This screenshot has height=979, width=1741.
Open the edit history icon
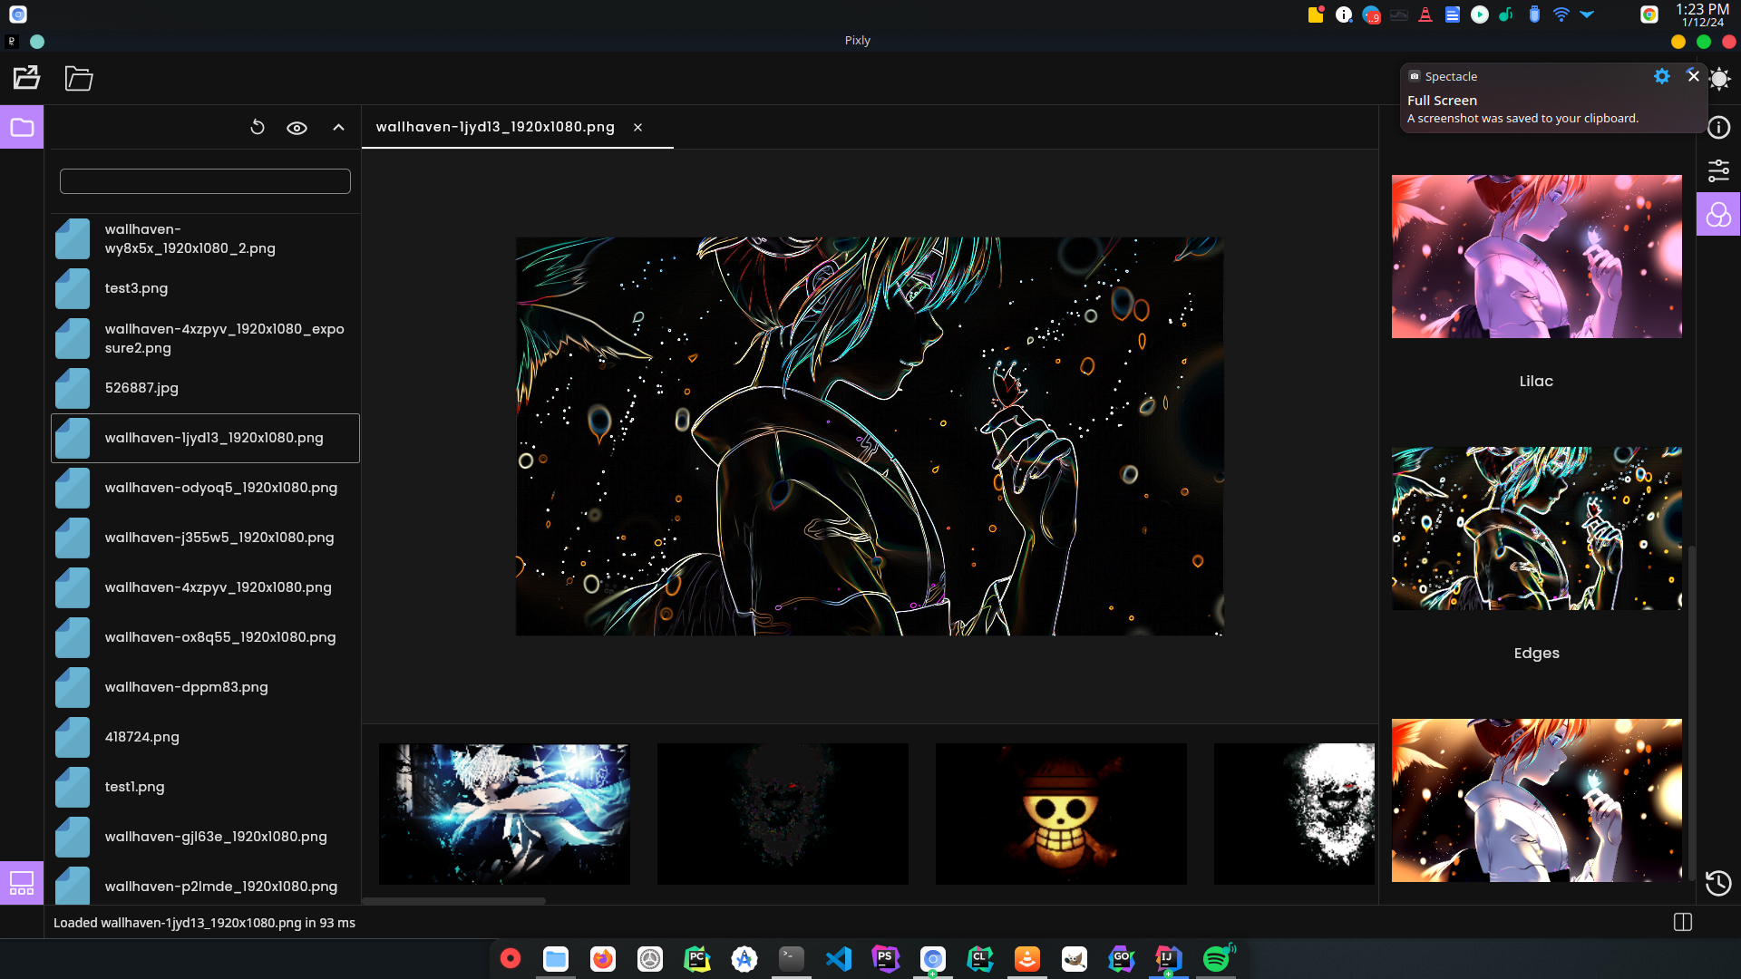[x=1718, y=883]
